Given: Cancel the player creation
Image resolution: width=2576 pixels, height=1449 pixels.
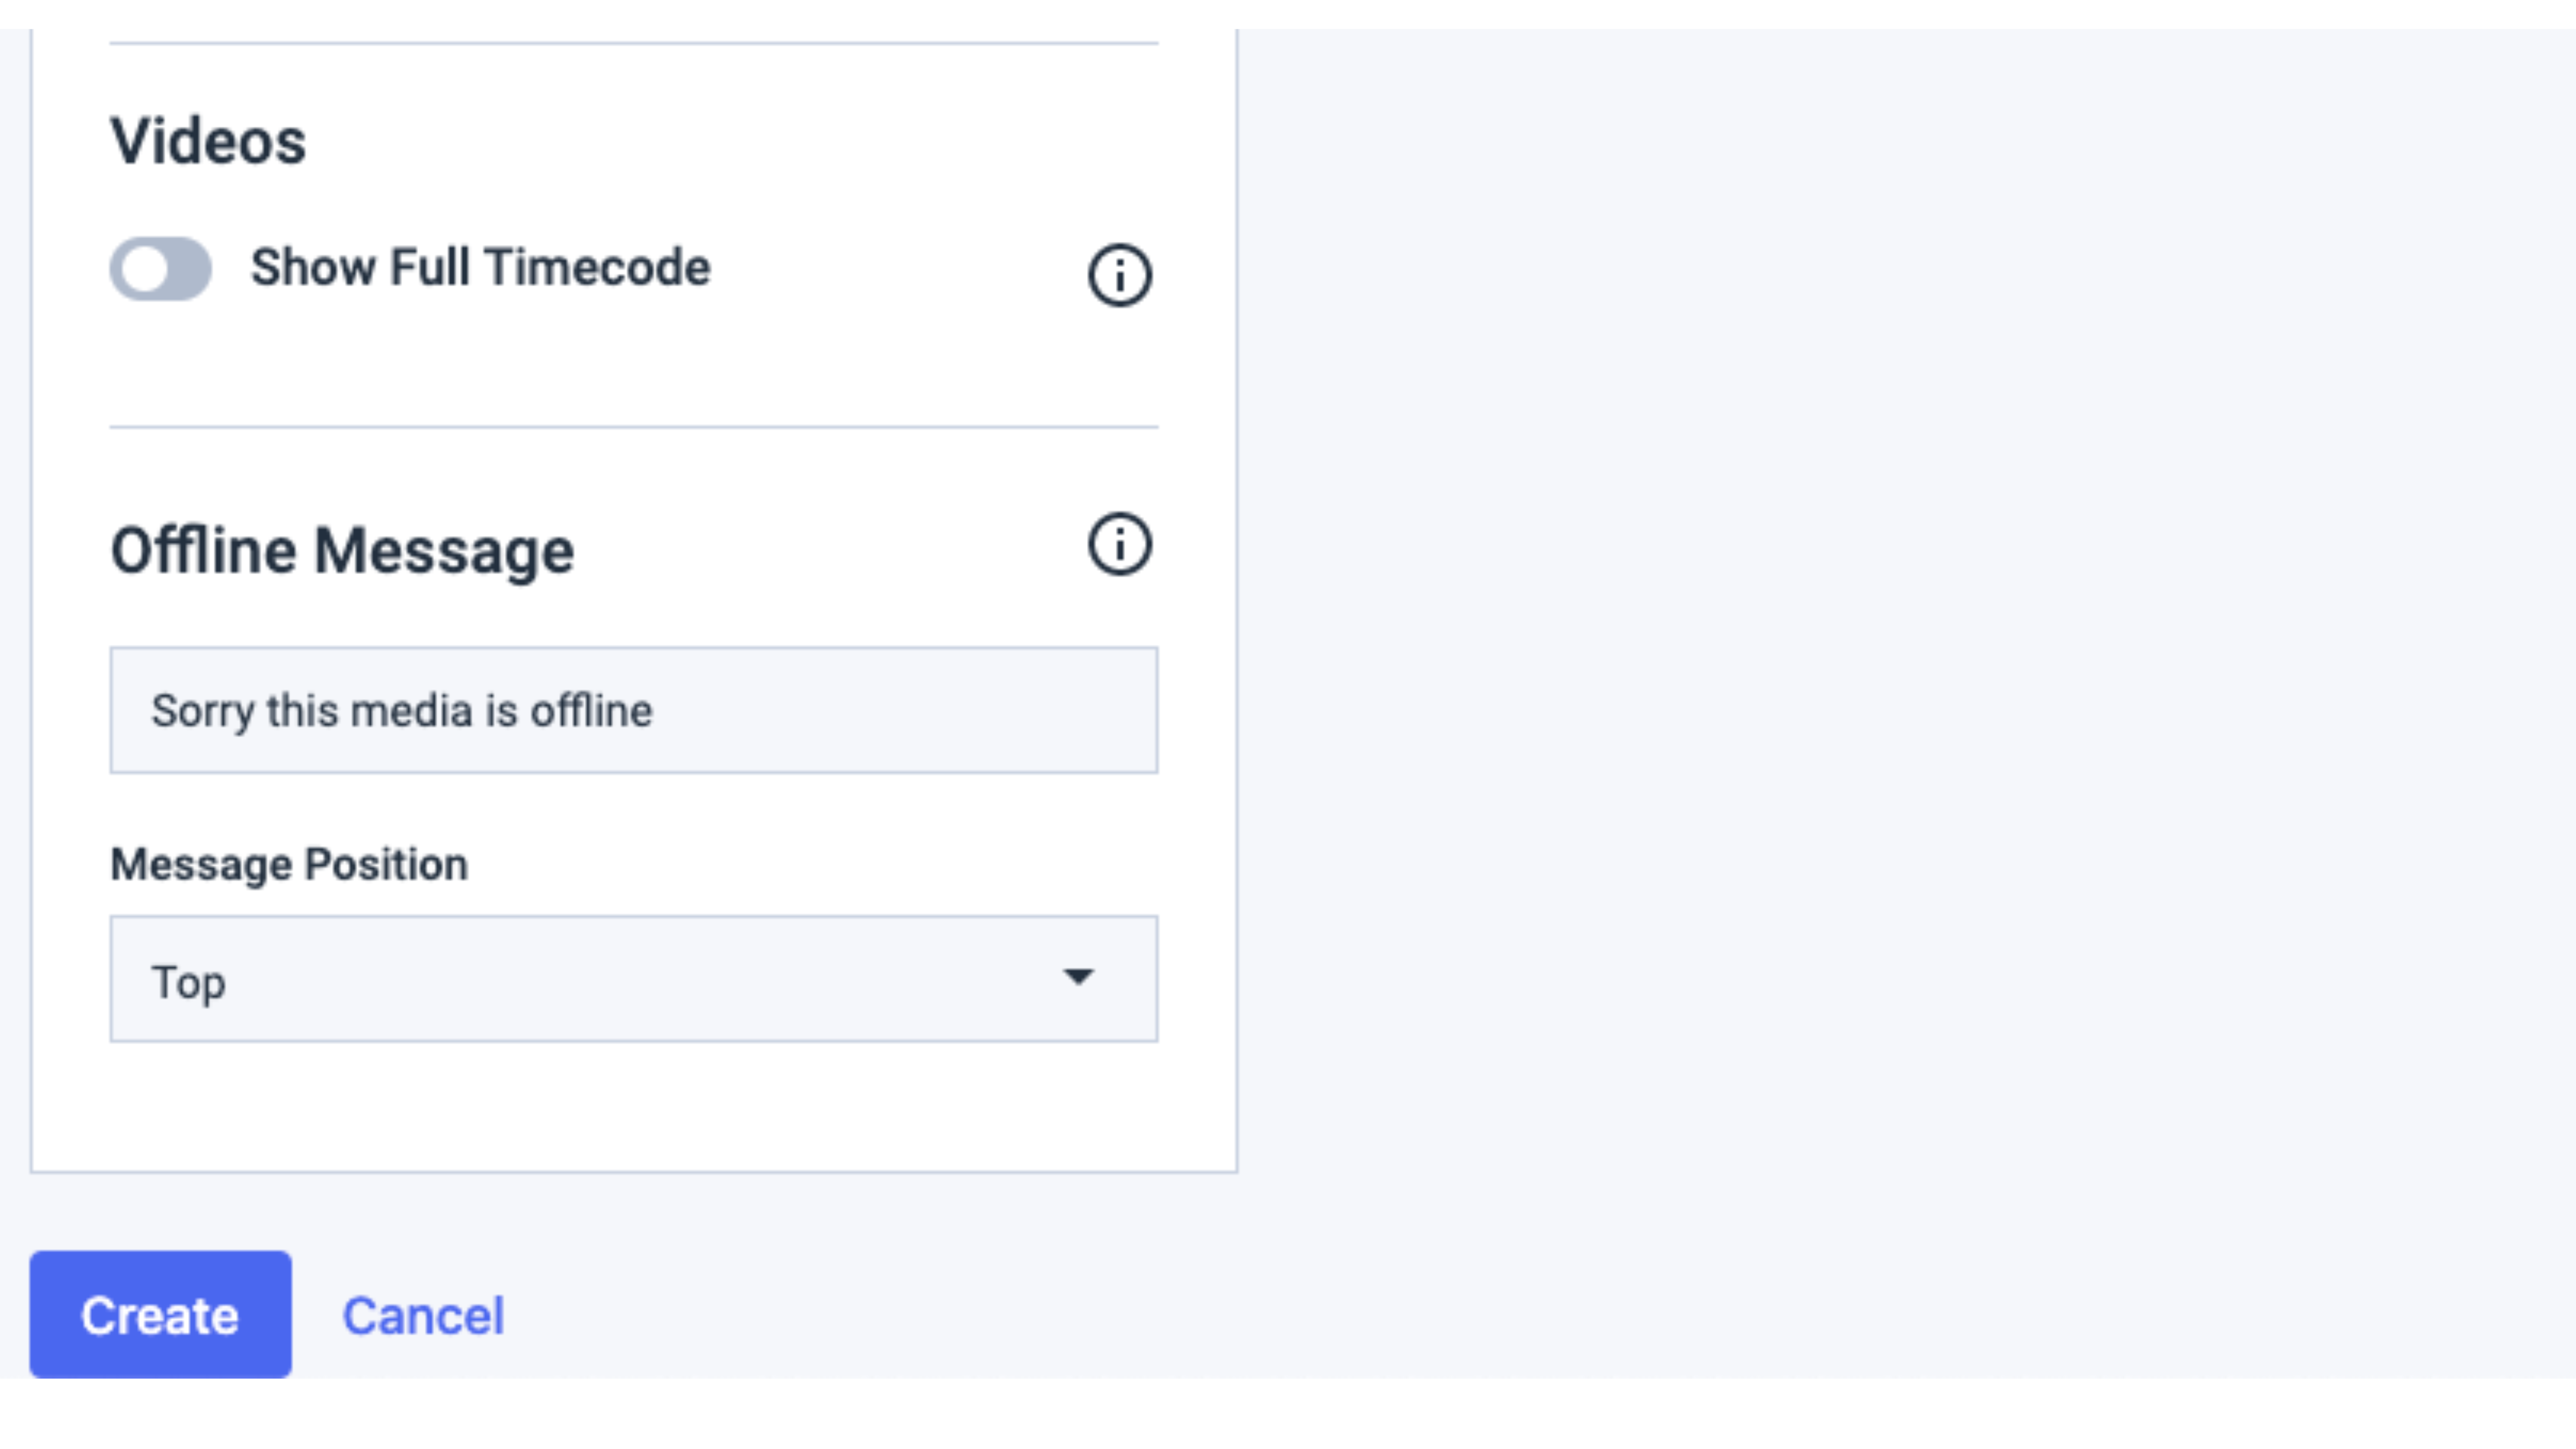Looking at the screenshot, I should click(423, 1316).
